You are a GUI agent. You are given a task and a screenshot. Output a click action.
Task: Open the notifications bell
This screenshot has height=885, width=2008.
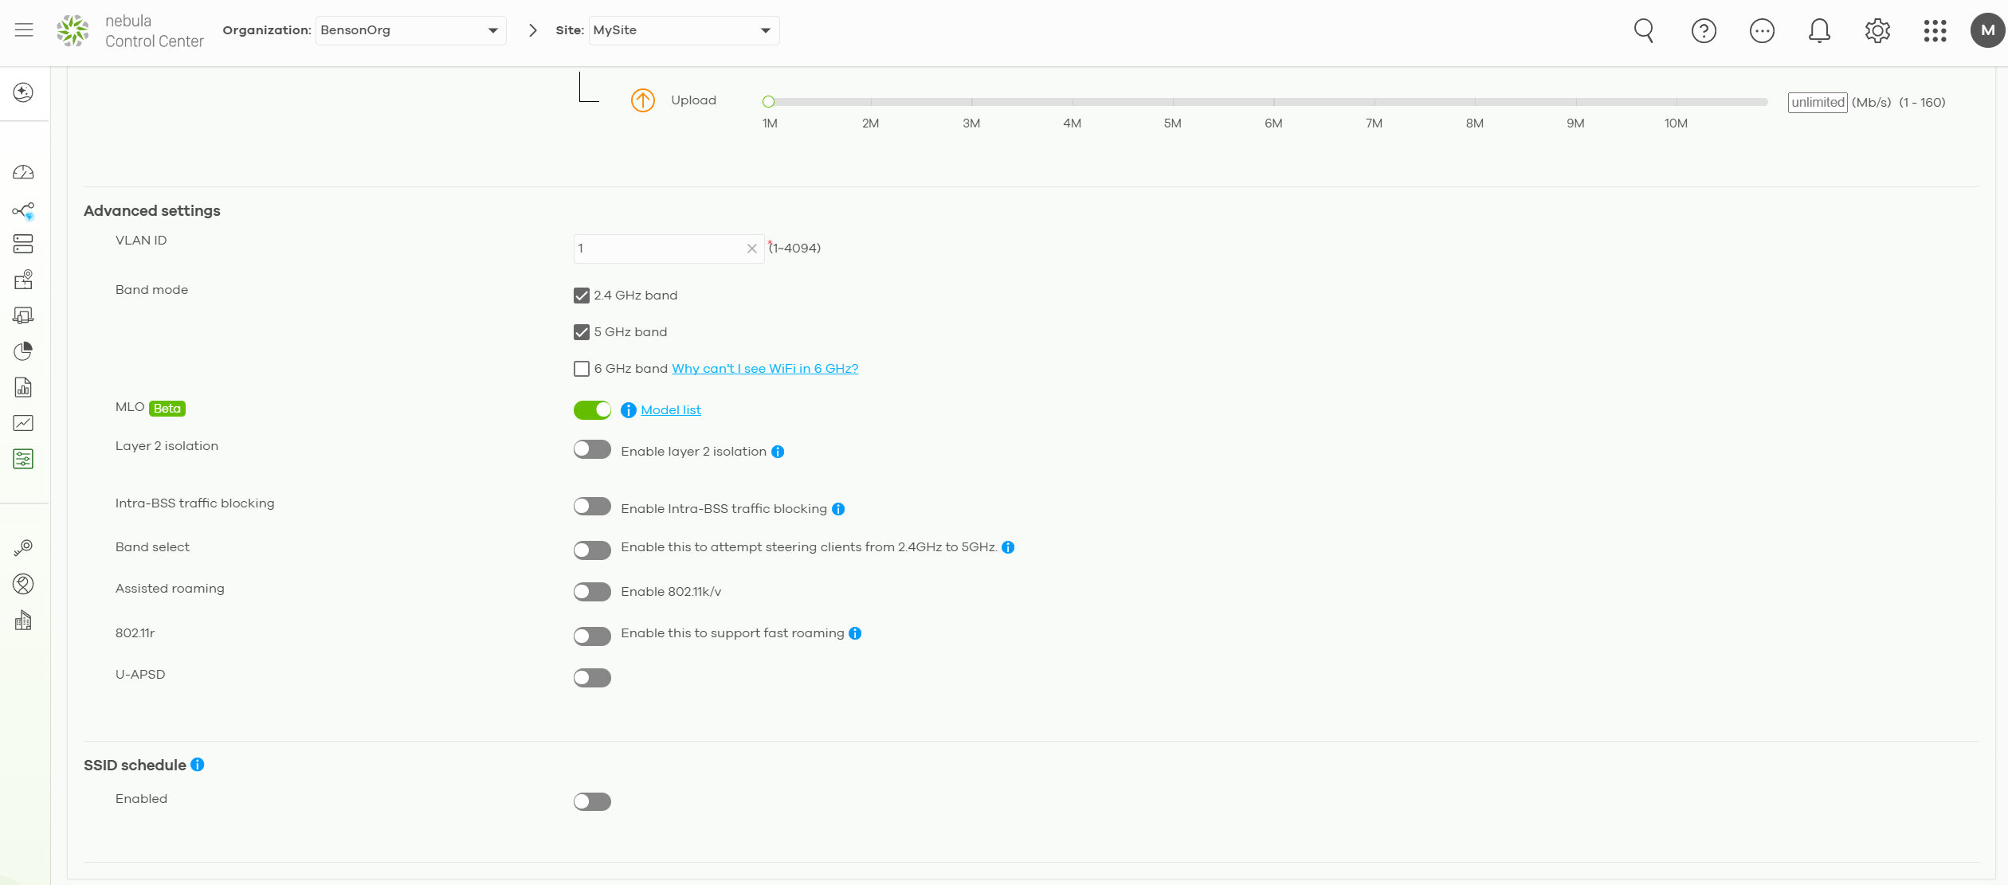pyautogui.click(x=1819, y=31)
